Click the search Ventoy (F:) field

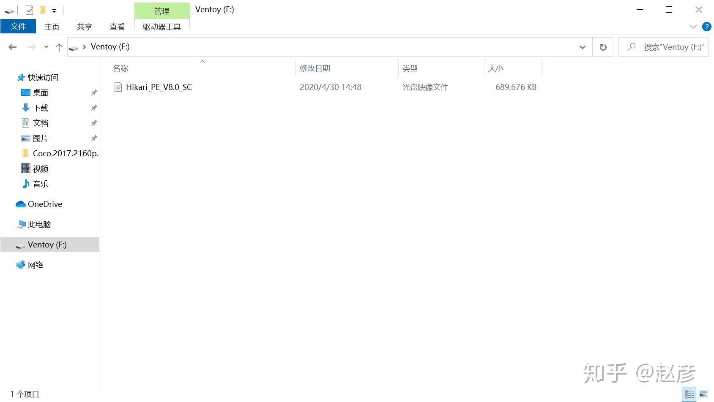663,47
